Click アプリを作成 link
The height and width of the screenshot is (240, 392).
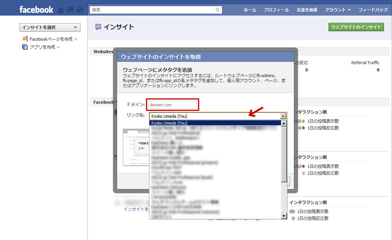[43, 47]
